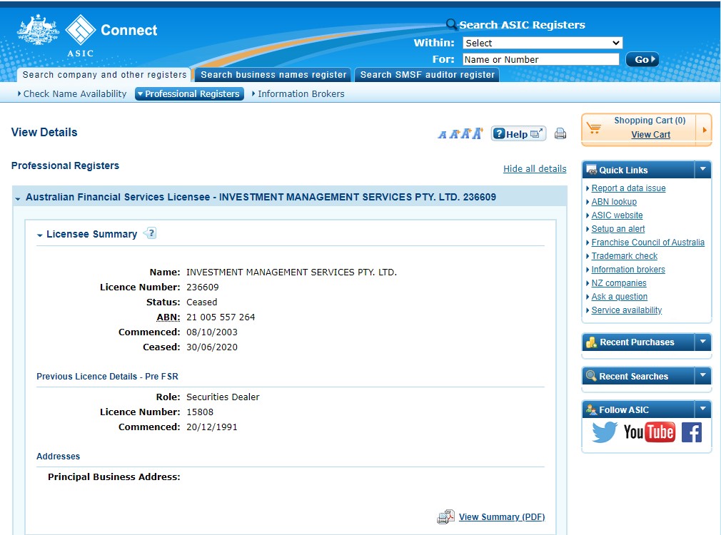Click the printer icon to print details

[x=560, y=134]
